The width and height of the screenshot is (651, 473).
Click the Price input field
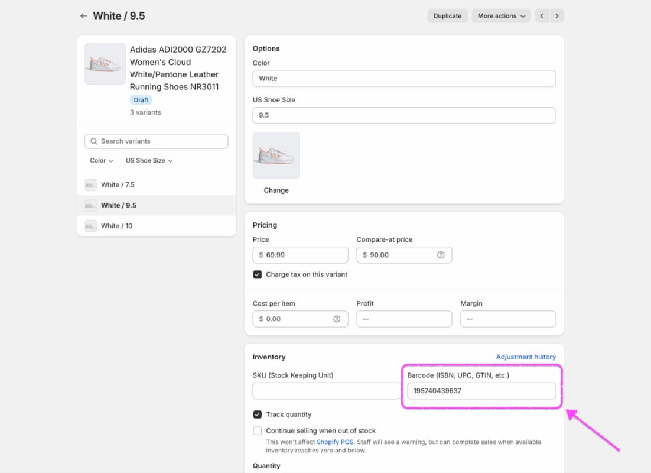point(300,255)
